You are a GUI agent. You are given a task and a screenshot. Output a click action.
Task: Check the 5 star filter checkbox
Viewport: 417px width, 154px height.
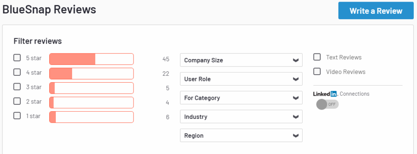[17, 57]
